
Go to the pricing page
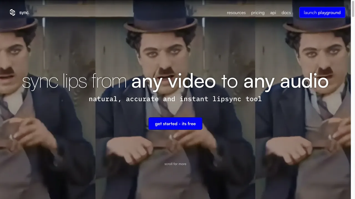[258, 13]
